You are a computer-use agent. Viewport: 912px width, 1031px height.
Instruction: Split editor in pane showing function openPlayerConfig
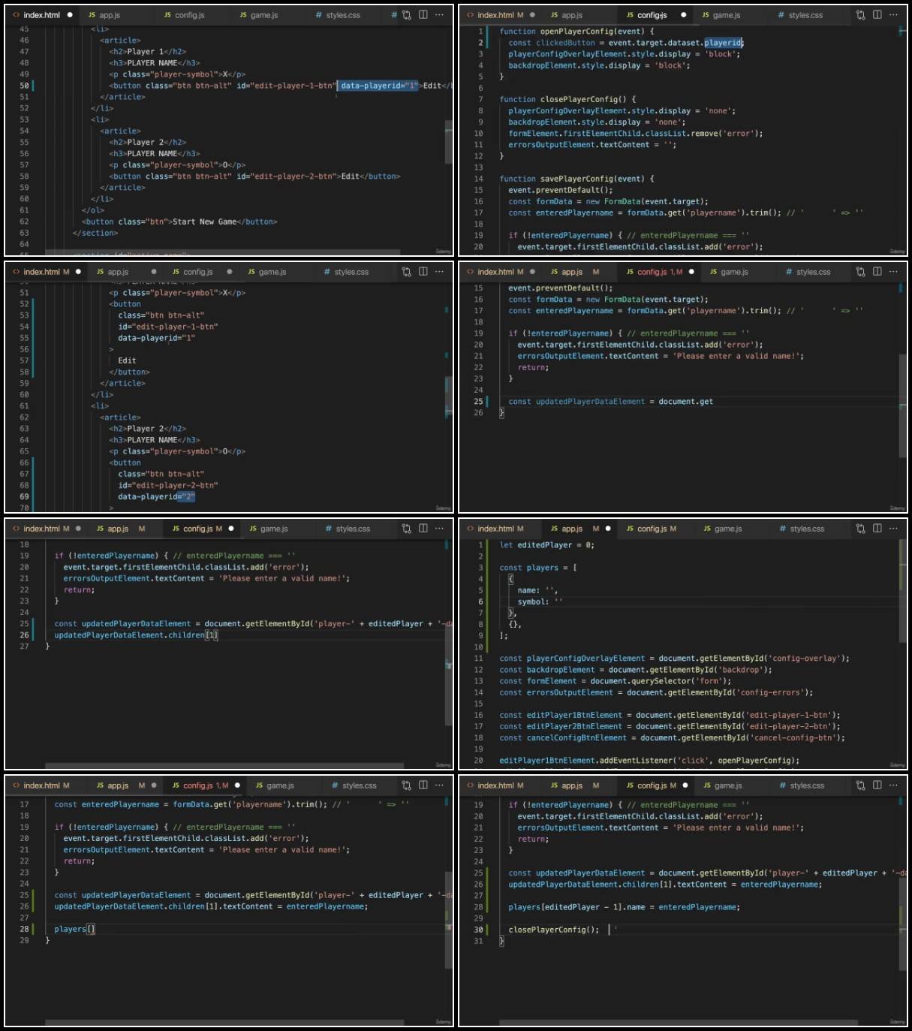(877, 15)
